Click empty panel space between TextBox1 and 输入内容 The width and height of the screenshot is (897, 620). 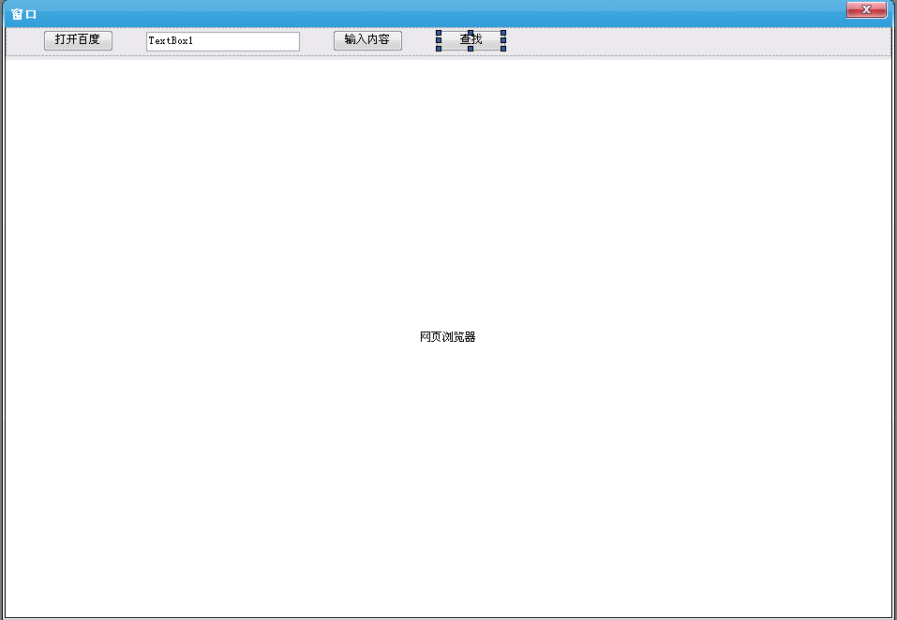point(317,41)
